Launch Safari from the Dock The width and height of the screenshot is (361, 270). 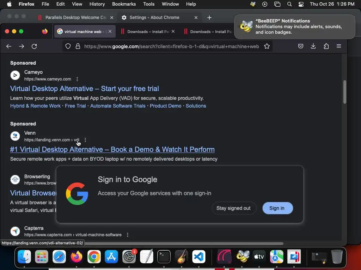click(59, 256)
